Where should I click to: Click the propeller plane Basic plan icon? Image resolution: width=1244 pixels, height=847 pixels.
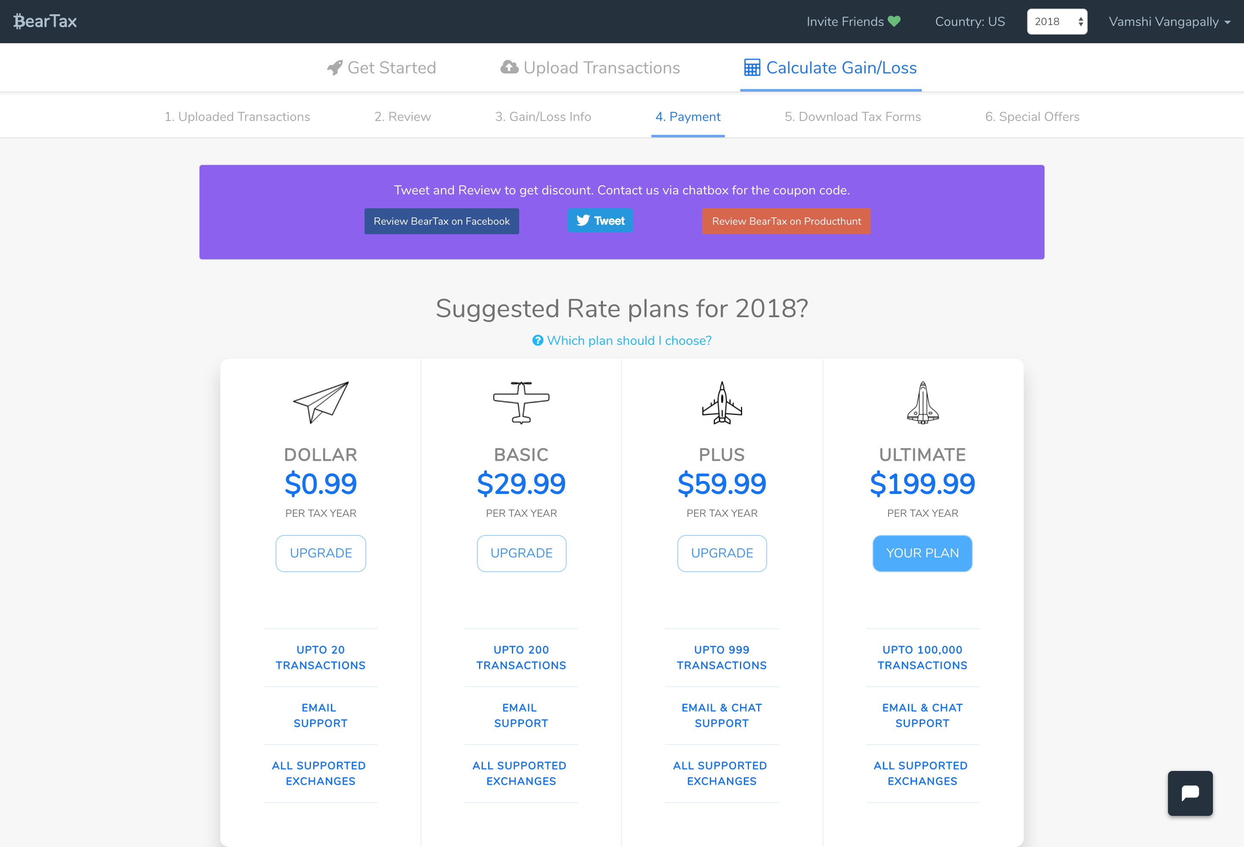click(x=521, y=402)
